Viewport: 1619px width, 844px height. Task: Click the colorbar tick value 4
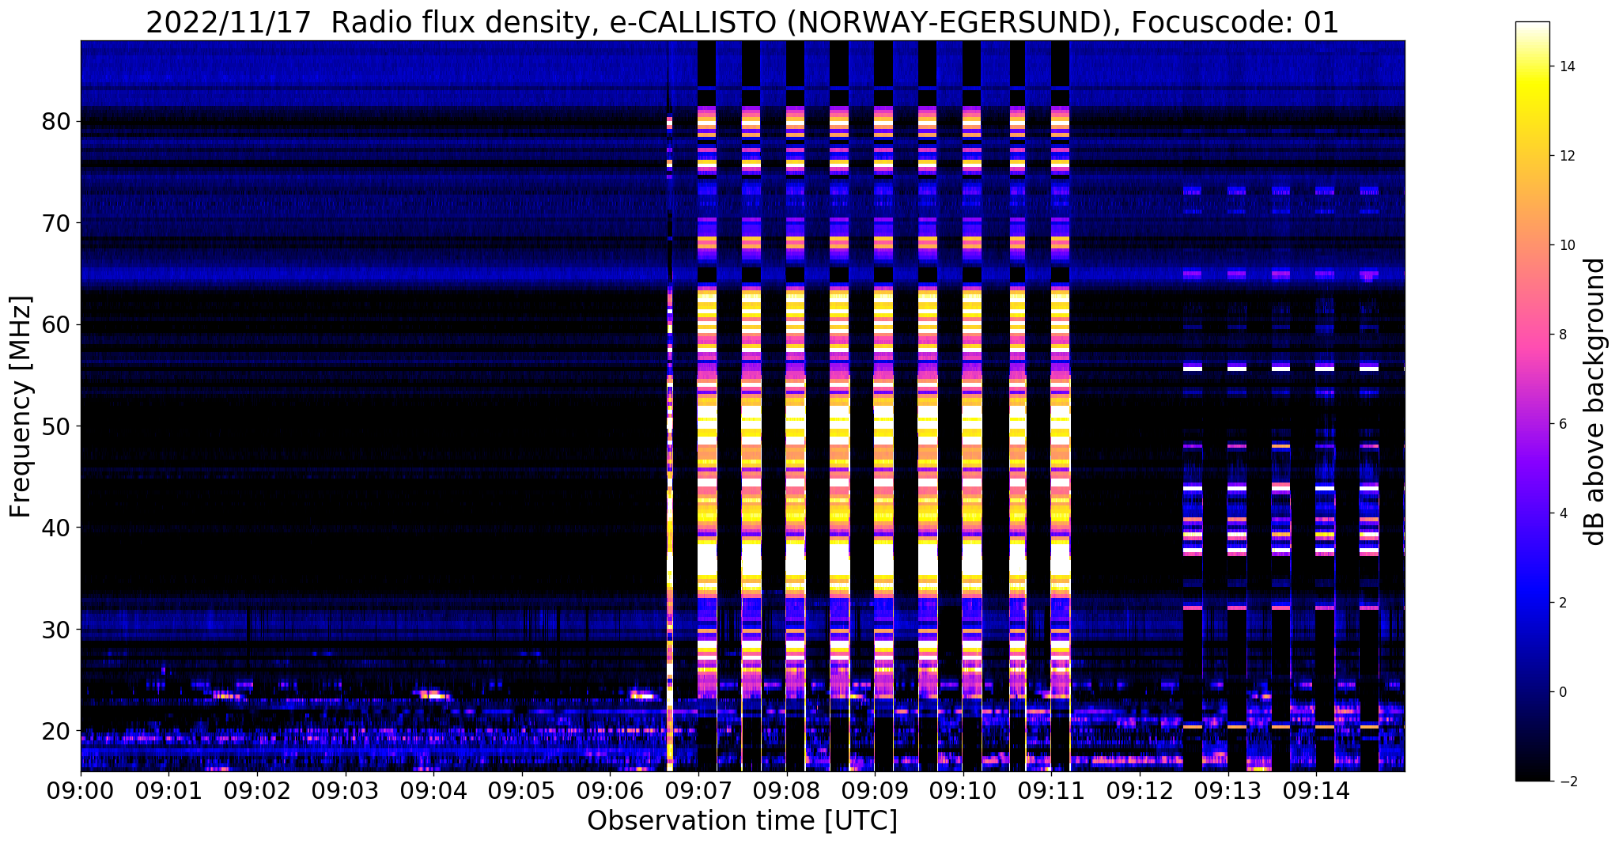[x=1562, y=513]
